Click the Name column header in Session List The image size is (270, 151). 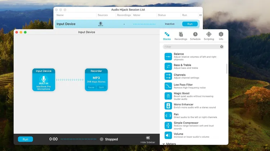[60, 15]
